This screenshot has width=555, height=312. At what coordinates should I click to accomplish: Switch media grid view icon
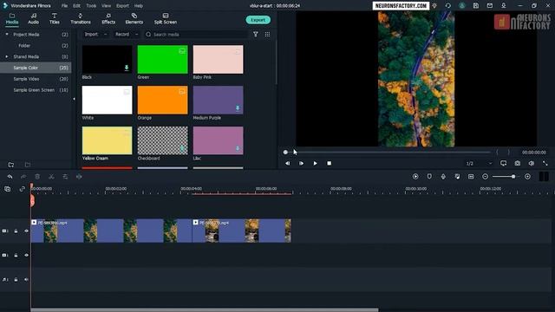point(267,35)
